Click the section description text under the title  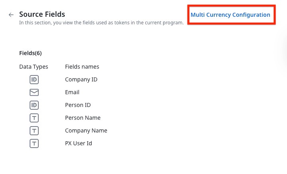pos(101,23)
